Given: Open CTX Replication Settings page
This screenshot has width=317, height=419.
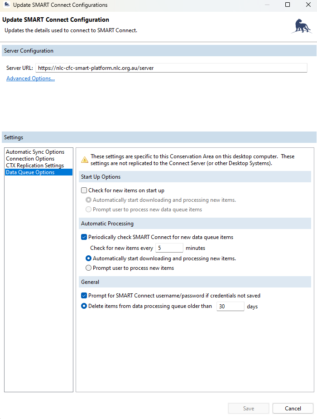Looking at the screenshot, I should coord(34,166).
